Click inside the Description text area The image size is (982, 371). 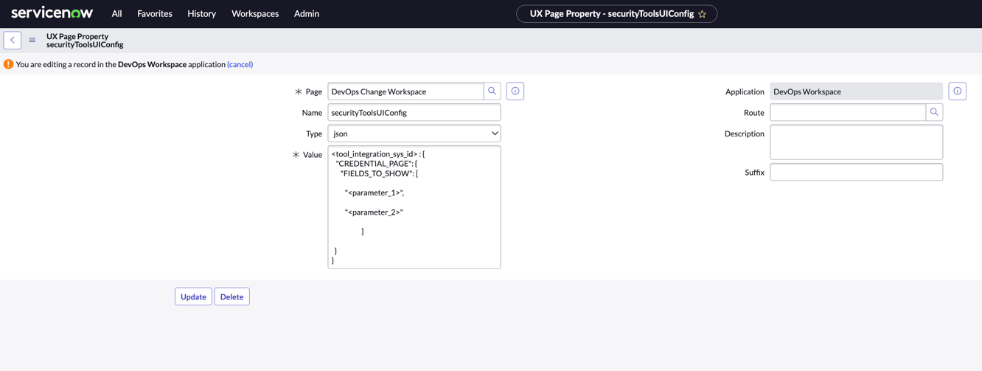pos(857,142)
